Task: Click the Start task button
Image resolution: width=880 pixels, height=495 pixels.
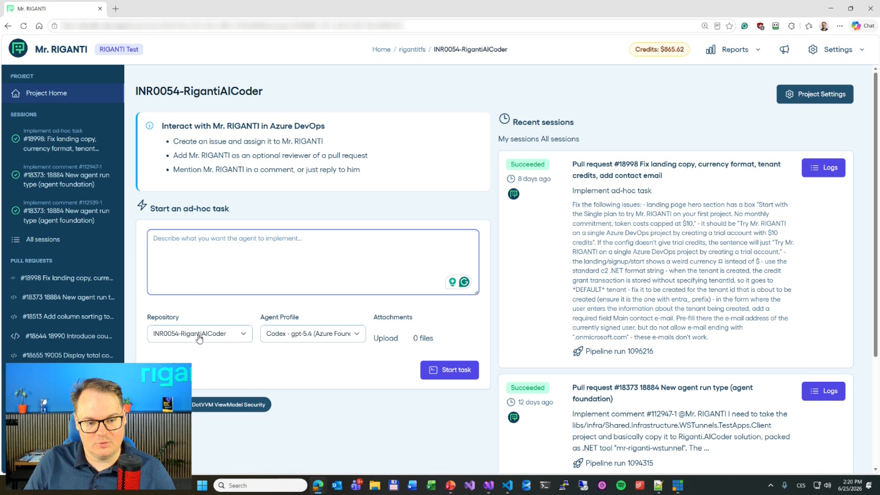Action: click(450, 370)
